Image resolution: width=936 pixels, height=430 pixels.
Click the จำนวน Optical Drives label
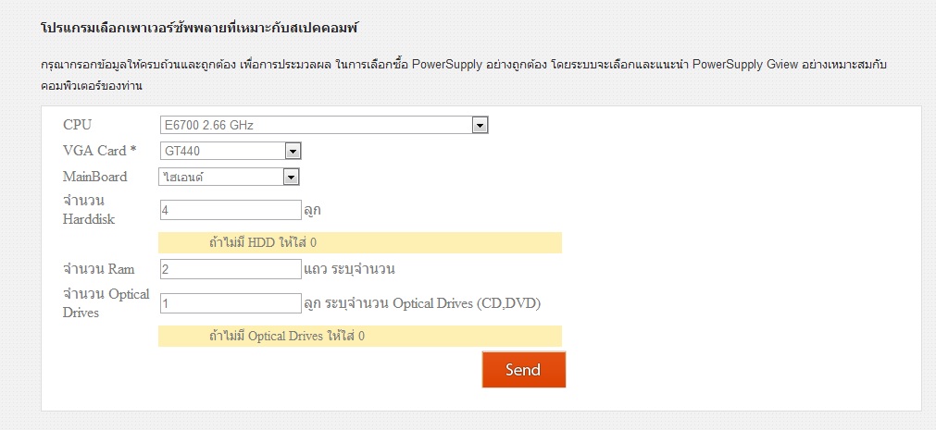click(106, 303)
